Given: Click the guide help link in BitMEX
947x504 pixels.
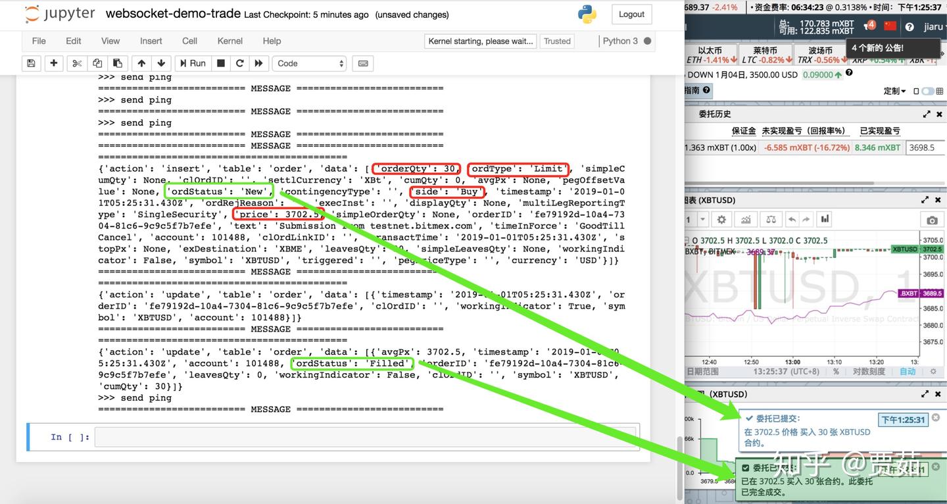Looking at the screenshot, I should click(697, 90).
